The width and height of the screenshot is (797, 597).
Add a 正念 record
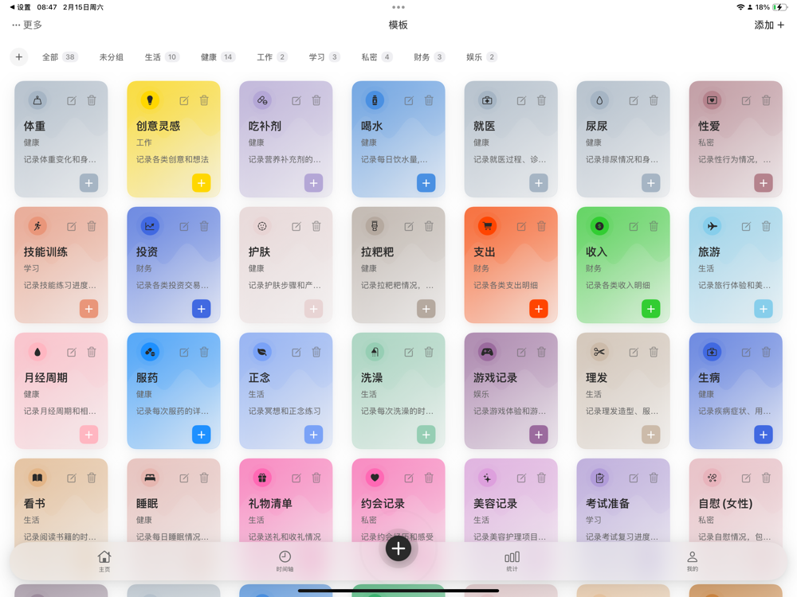click(x=313, y=435)
